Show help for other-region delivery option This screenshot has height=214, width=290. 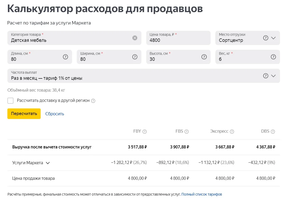(x=93, y=101)
